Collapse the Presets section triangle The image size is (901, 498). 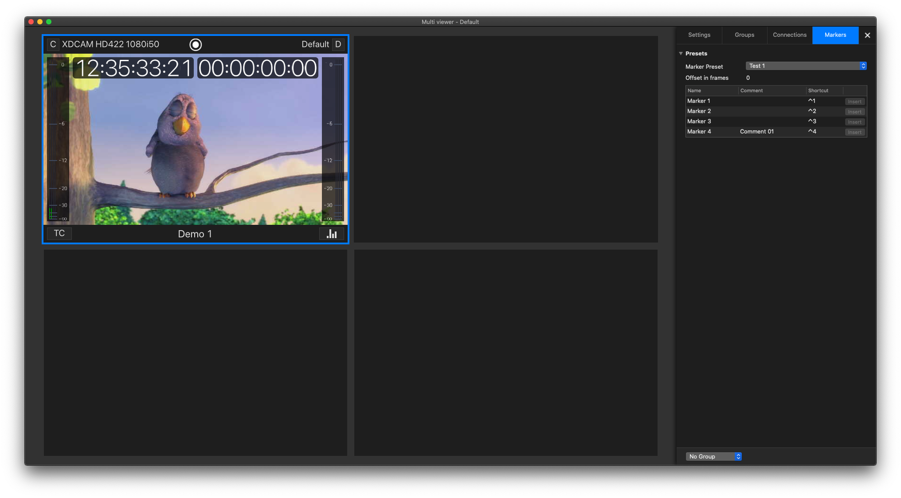pyautogui.click(x=681, y=54)
